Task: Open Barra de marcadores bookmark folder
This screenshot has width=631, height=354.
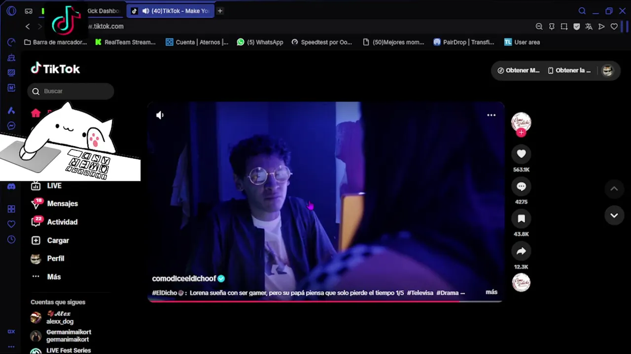Action: point(55,42)
